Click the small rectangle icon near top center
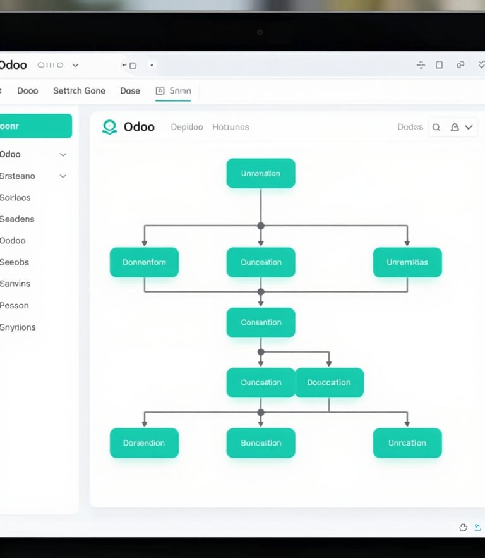The height and width of the screenshot is (558, 485). click(133, 66)
